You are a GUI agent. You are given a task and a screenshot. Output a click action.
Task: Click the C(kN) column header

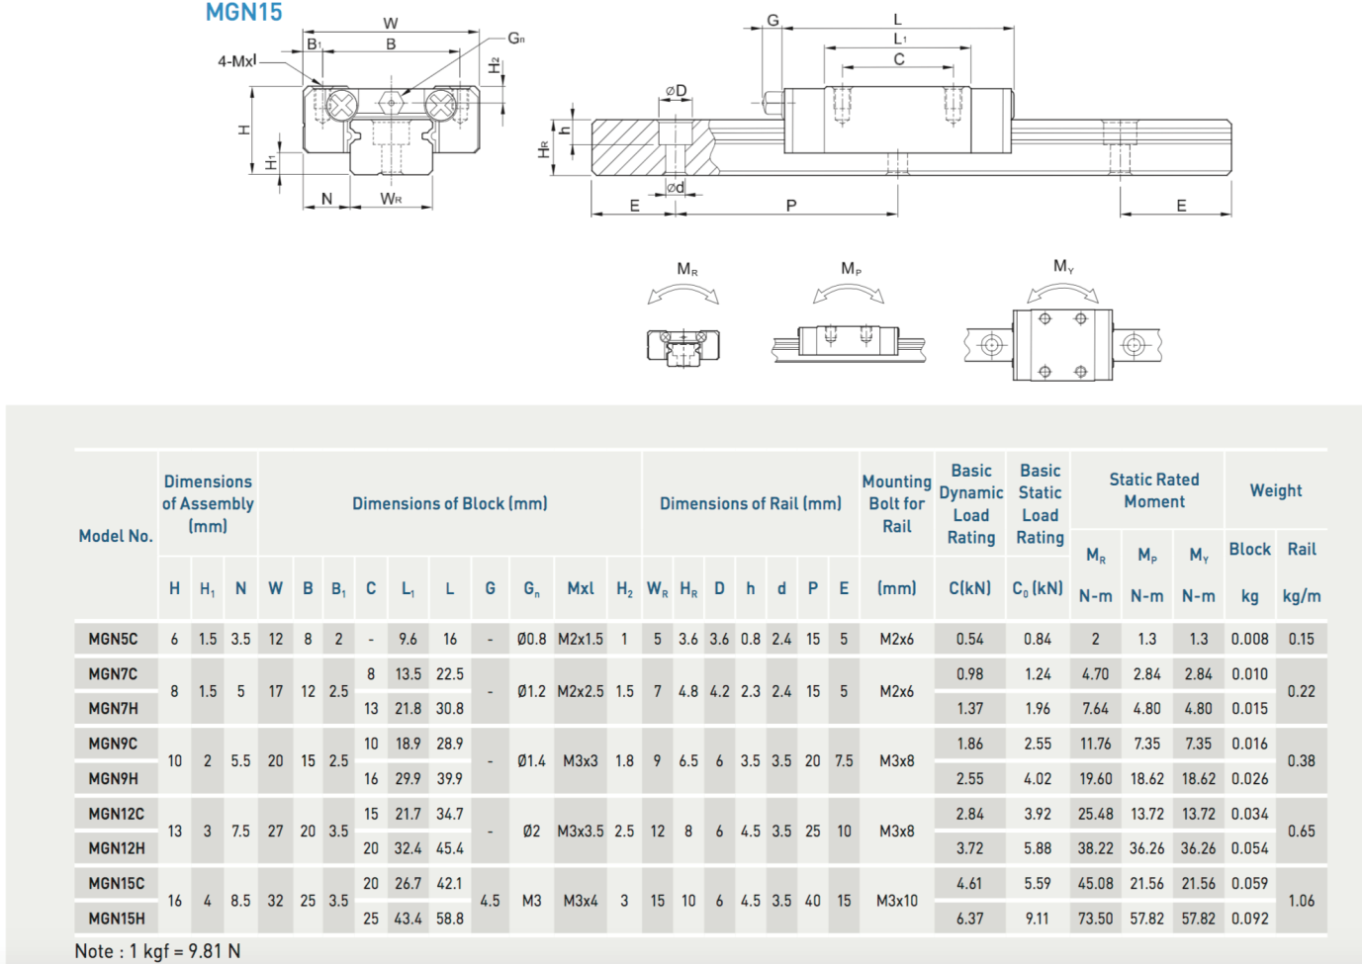[970, 588]
